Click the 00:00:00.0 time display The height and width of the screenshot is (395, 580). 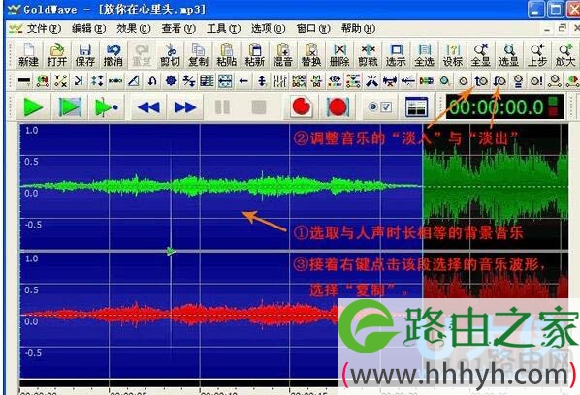pyautogui.click(x=497, y=107)
